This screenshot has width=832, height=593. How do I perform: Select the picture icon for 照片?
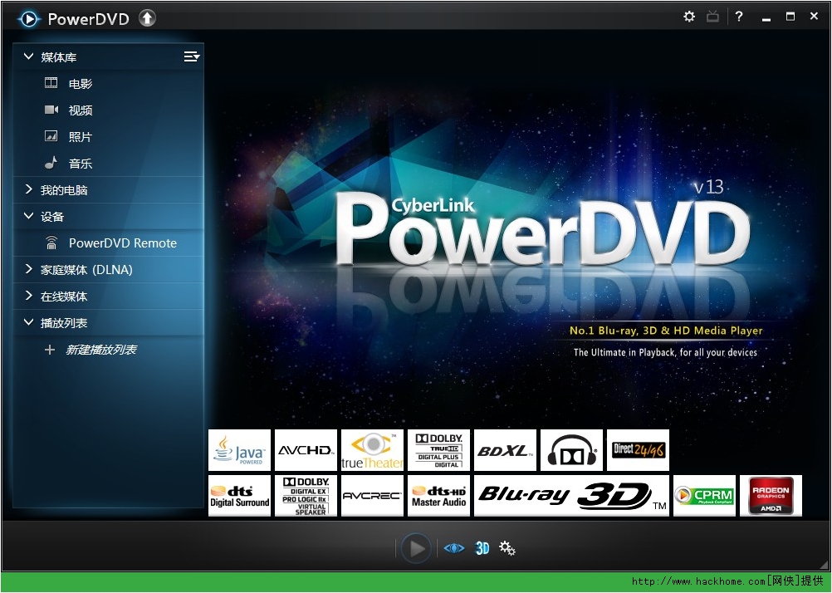point(51,136)
